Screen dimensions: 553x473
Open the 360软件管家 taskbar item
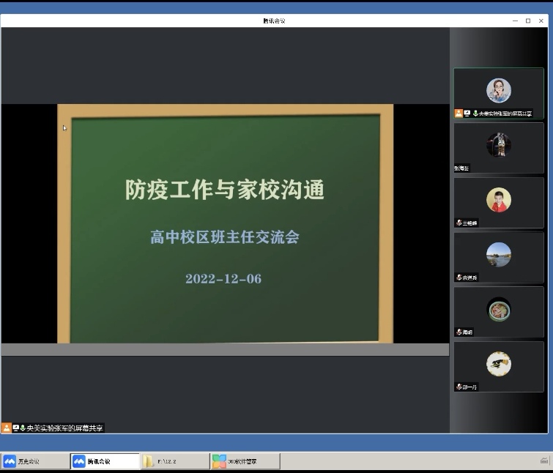click(245, 461)
